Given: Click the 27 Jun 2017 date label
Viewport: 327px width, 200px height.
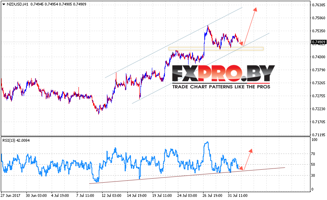Looking at the screenshot, I should pyautogui.click(x=10, y=196).
